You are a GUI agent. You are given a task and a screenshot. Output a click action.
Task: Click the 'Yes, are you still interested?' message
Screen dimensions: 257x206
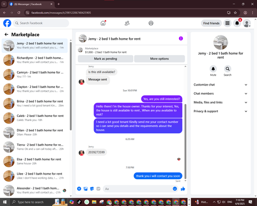click(x=161, y=99)
